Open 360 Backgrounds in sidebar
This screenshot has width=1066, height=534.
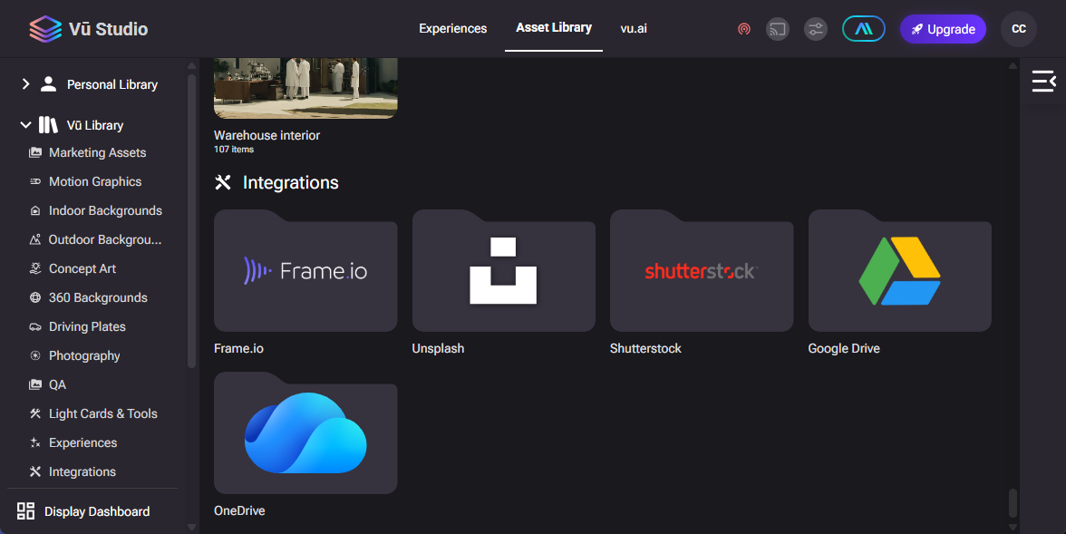[98, 298]
